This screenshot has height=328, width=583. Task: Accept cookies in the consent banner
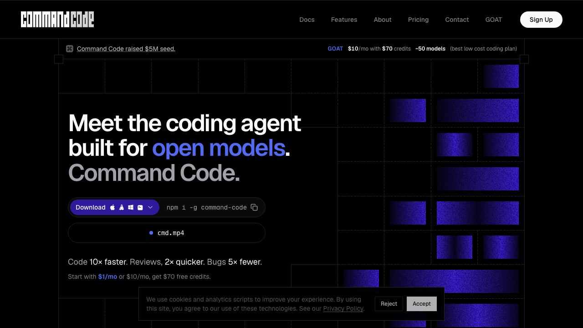point(422,304)
